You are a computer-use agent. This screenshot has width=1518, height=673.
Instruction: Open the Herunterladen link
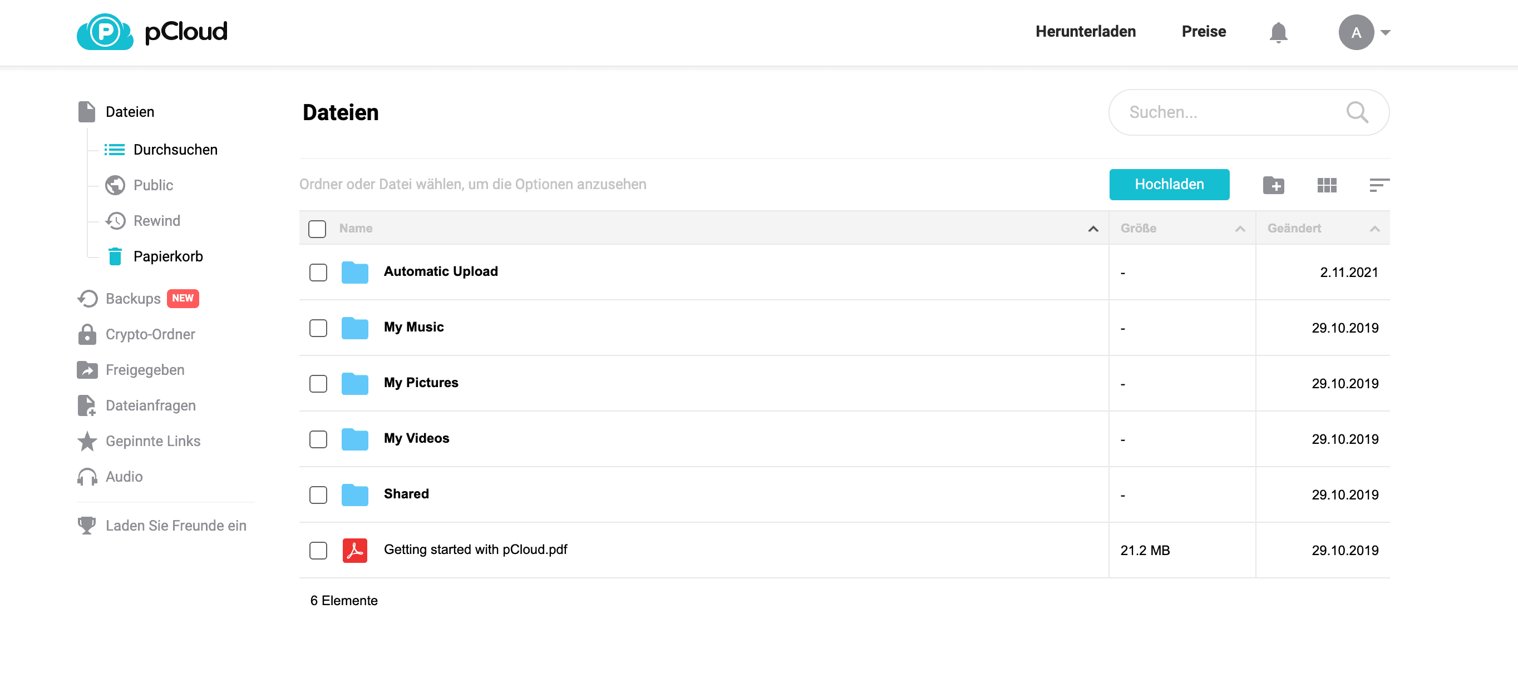[1086, 32]
